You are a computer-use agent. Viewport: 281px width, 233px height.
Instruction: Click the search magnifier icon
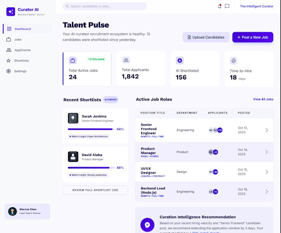(67, 6)
